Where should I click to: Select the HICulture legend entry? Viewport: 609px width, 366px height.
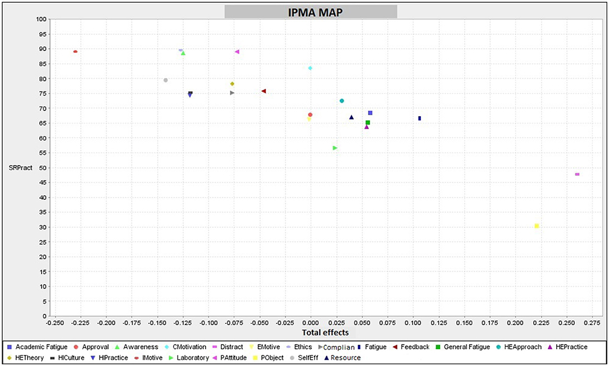[67, 358]
